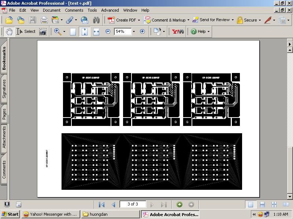Click Create PDF button
Image resolution: width=293 pixels, height=219 pixels.
click(122, 20)
